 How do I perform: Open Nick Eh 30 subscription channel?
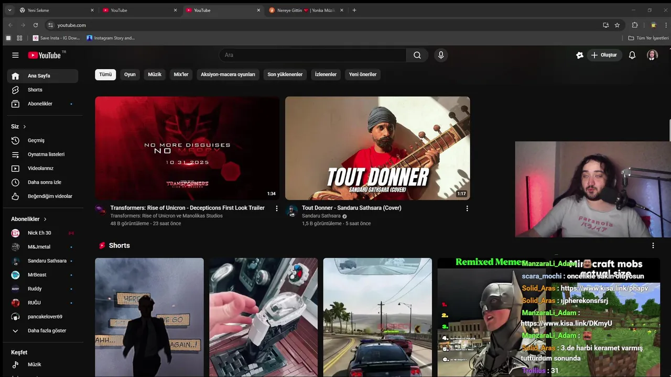pyautogui.click(x=43, y=233)
